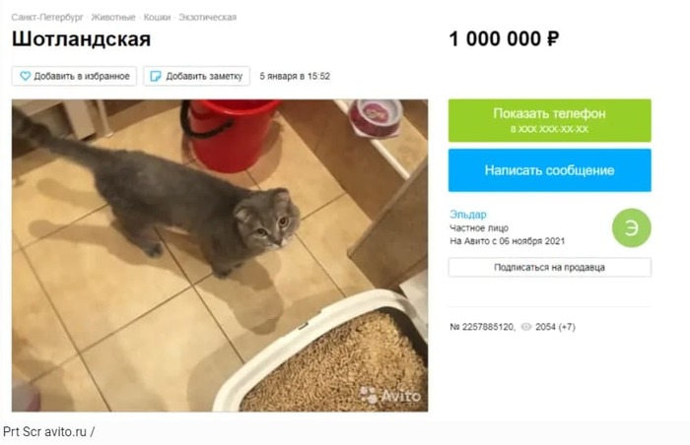Screen dimensions: 690x445
Task: Open Кошки breadcrumb category
Action: [x=157, y=17]
